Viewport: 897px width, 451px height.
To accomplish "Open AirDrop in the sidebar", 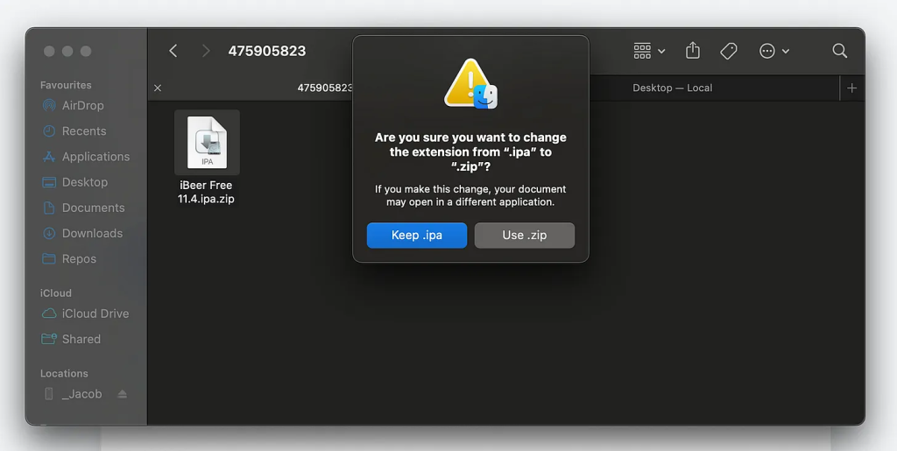I will tap(82, 105).
